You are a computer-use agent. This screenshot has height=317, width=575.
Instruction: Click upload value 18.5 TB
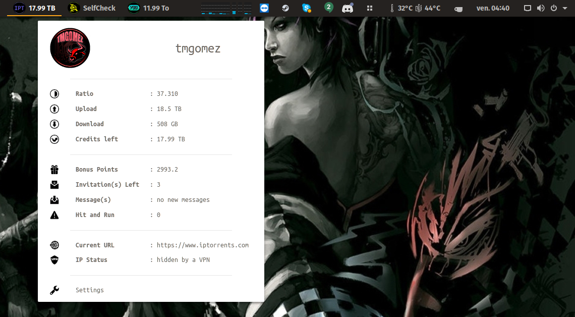pyautogui.click(x=169, y=109)
